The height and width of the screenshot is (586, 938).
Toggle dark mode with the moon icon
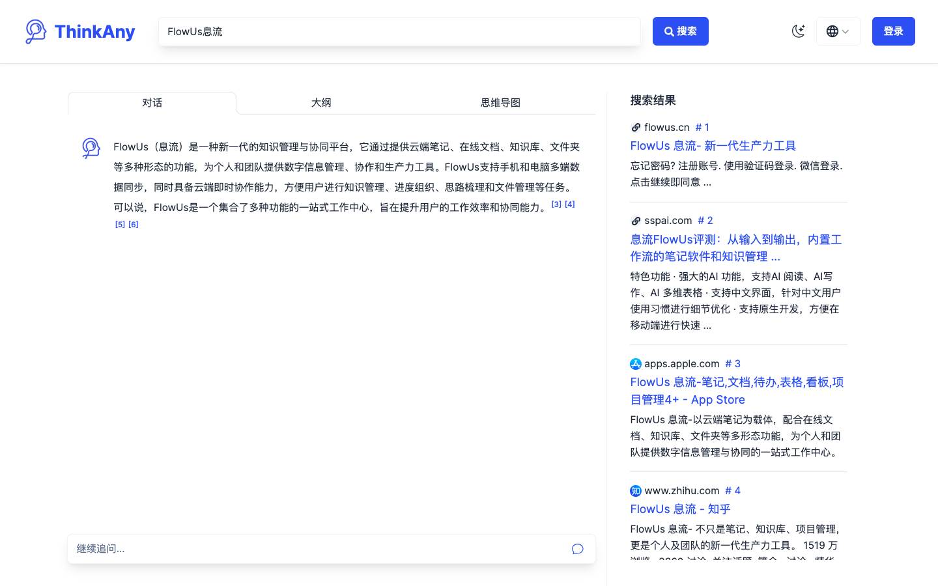pos(799,31)
